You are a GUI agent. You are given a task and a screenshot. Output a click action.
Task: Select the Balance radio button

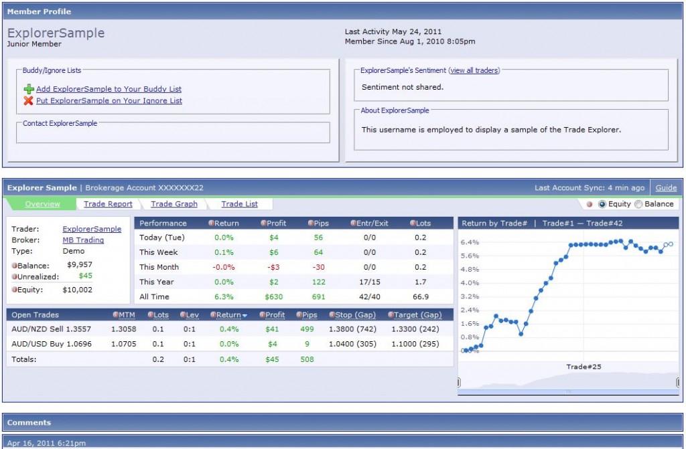click(x=638, y=204)
